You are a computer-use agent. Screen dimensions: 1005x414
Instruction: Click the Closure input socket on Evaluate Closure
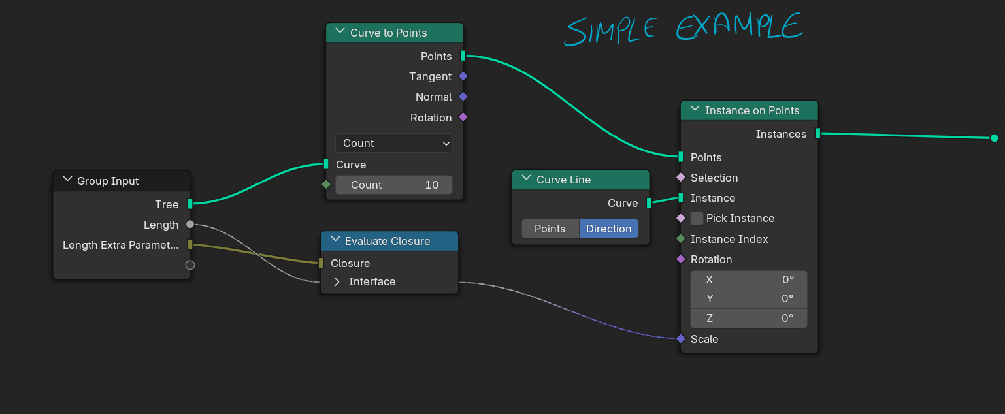tap(321, 263)
